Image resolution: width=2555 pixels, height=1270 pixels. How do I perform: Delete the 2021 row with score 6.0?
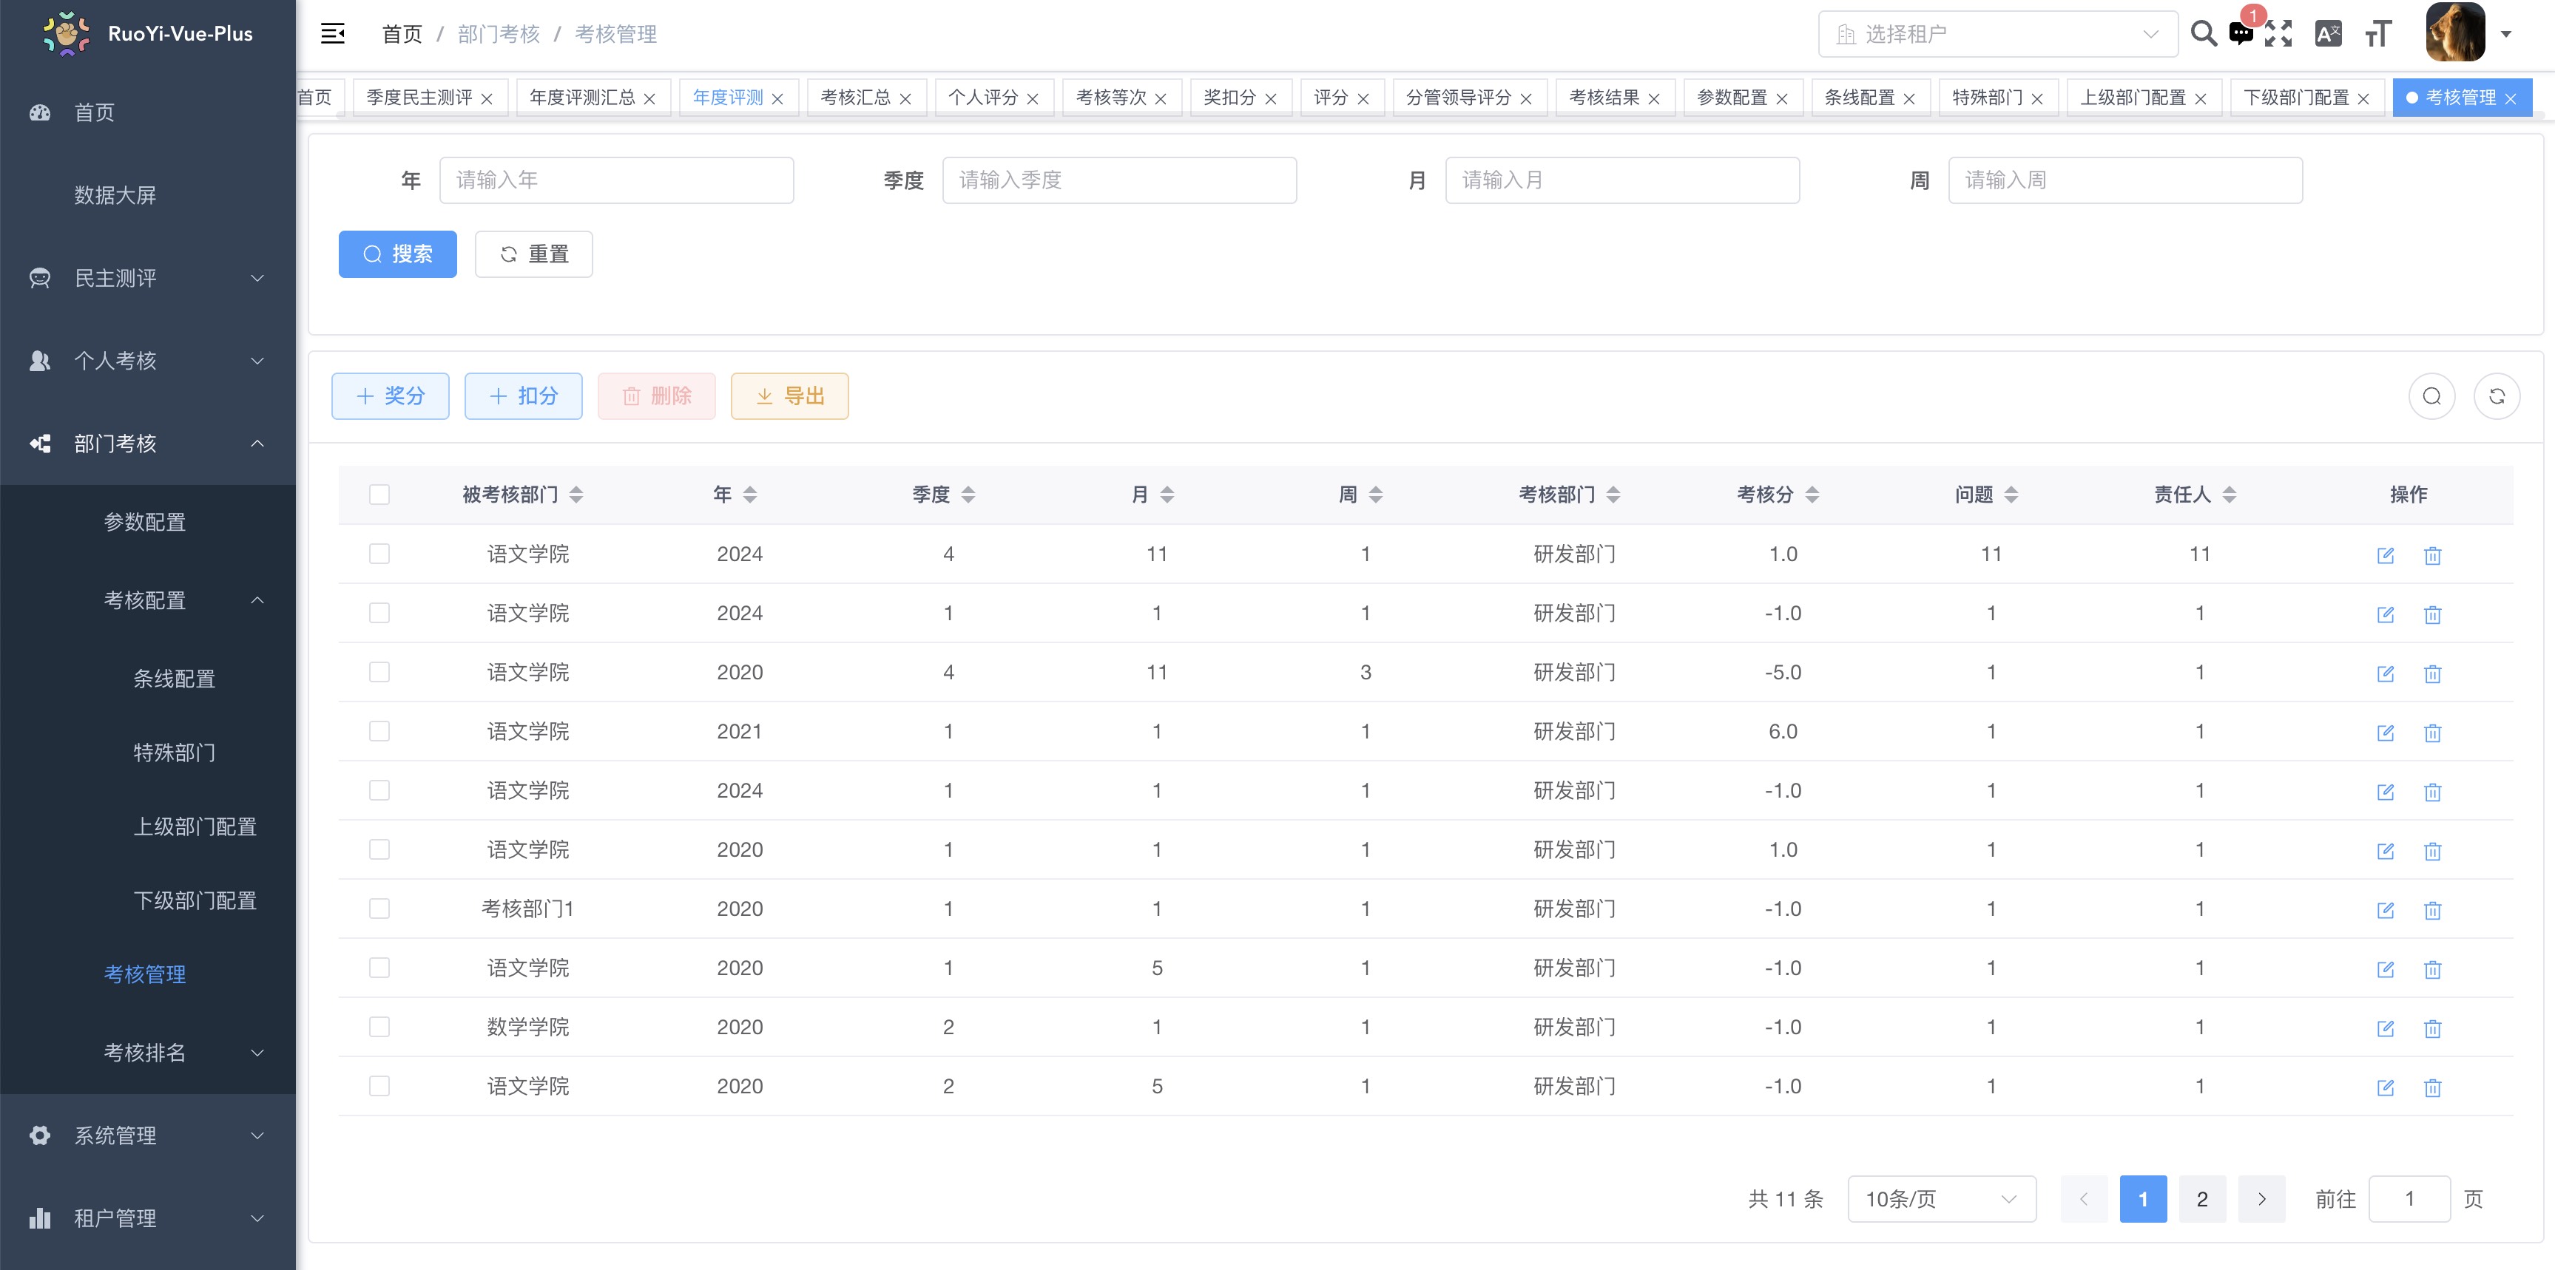pyautogui.click(x=2432, y=733)
